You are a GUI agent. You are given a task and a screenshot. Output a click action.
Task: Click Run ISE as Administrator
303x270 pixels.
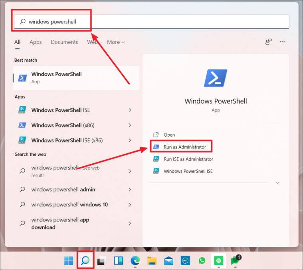pos(188,159)
